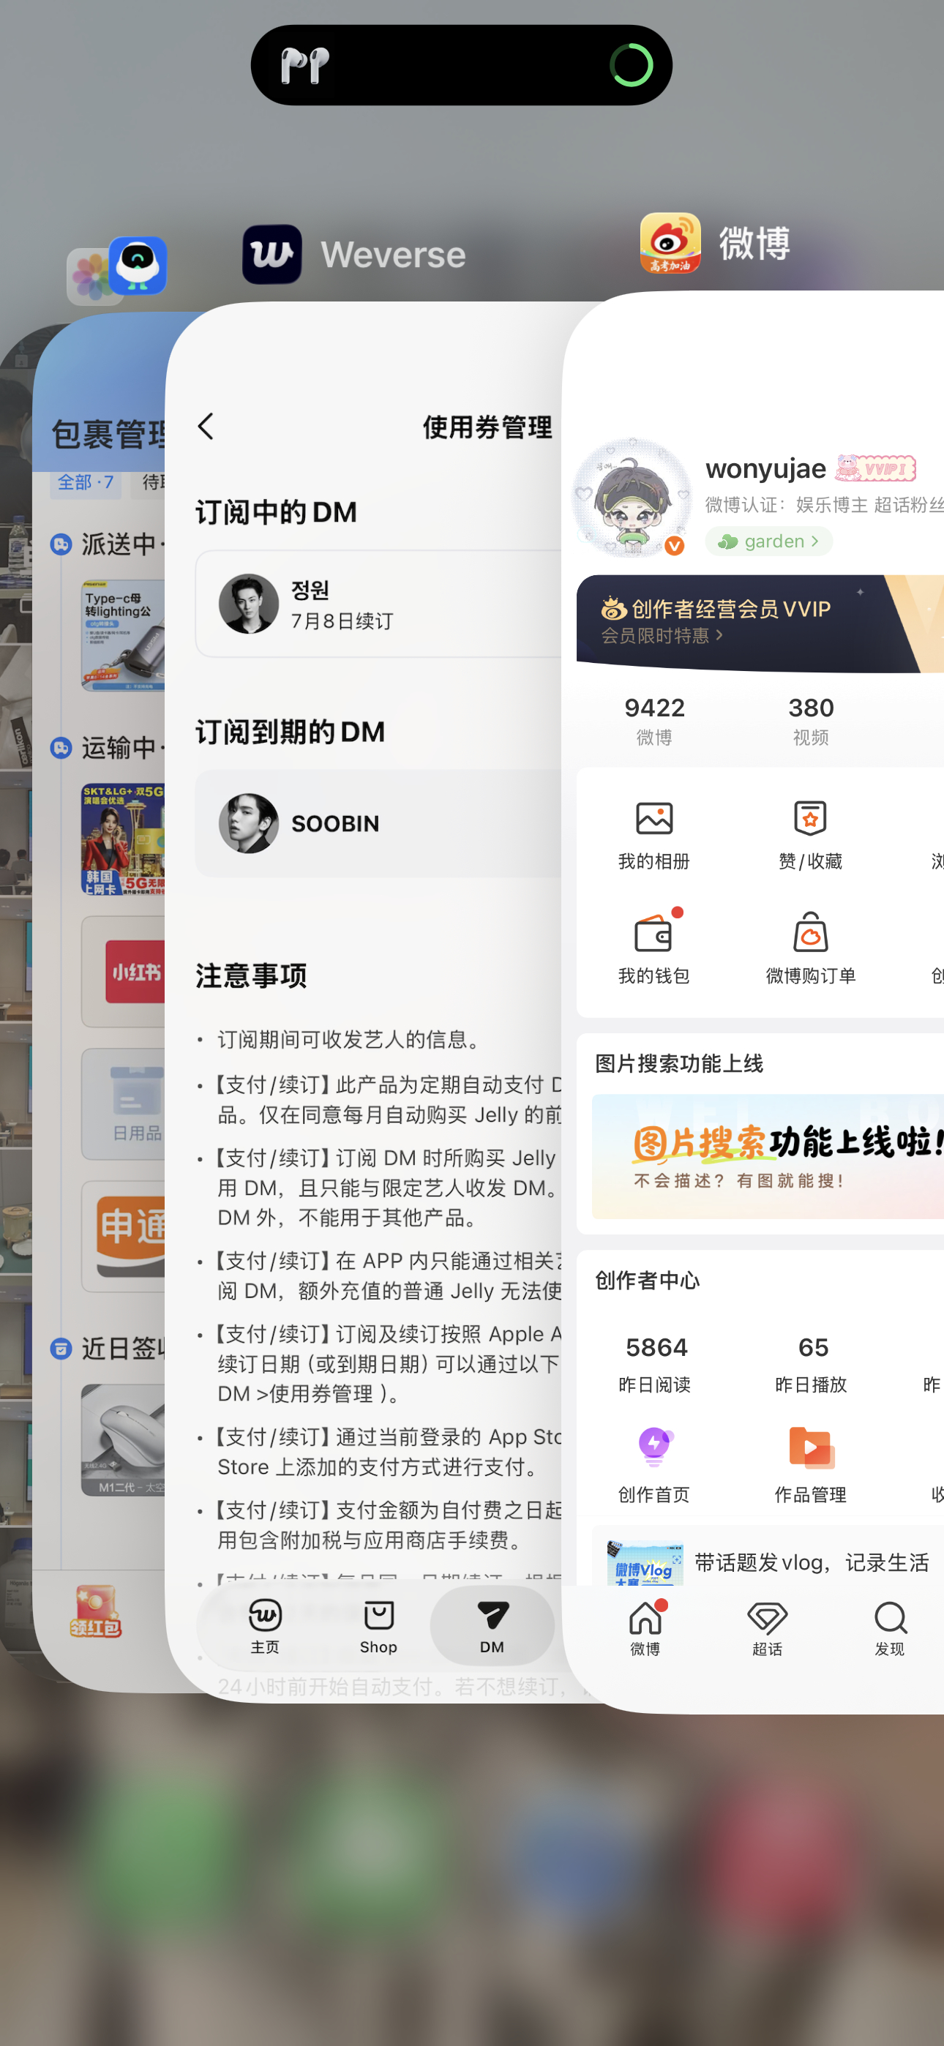The image size is (944, 2046).
Task: Open the 超话 tab in Weibo
Action: (768, 1627)
